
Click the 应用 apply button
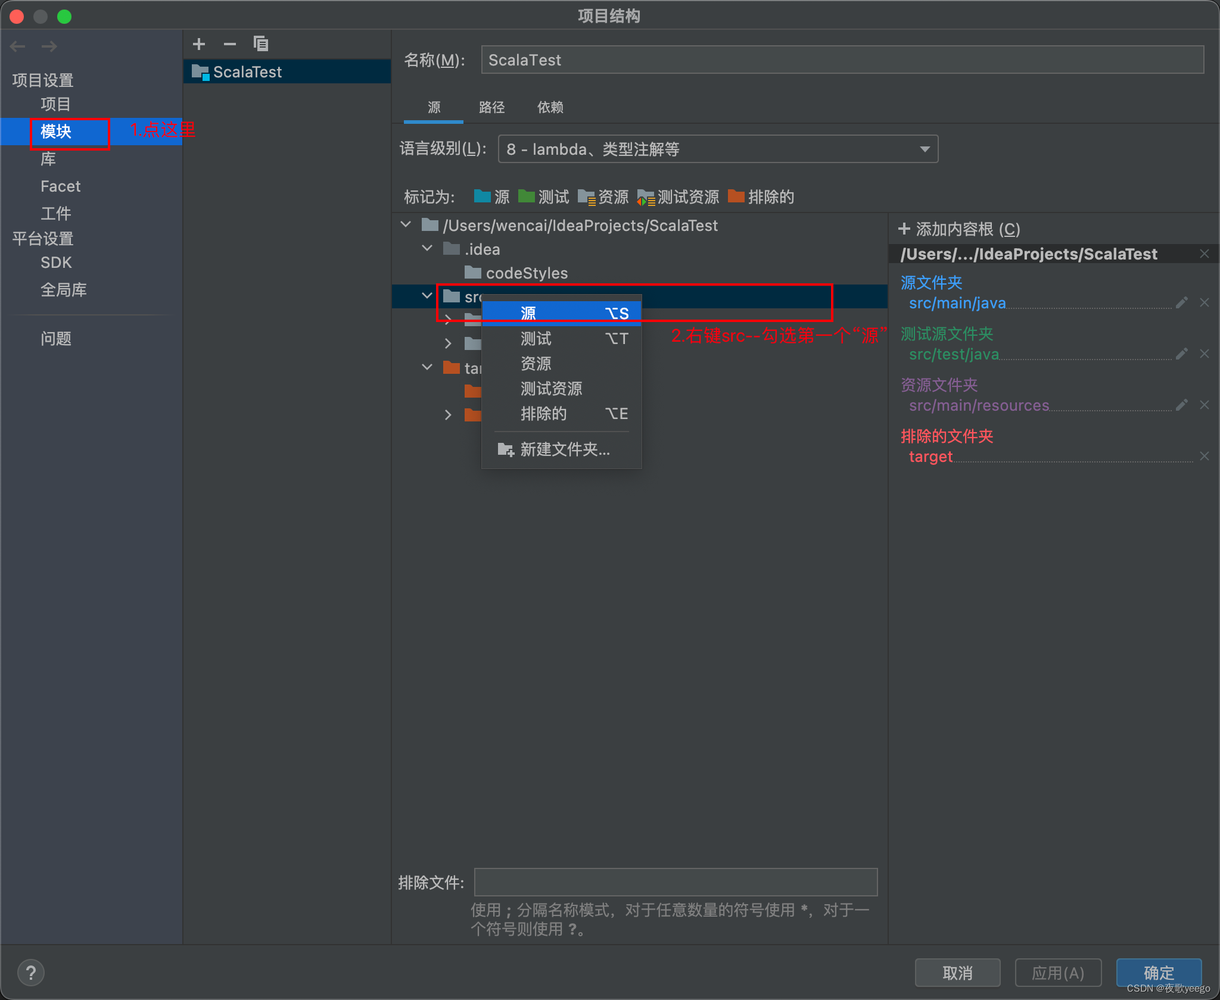[1058, 973]
